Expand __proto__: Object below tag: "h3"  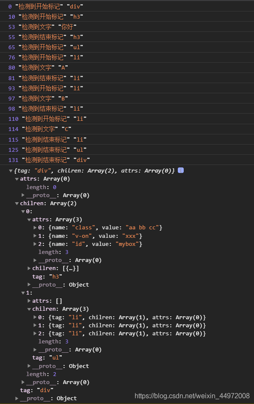(29, 284)
